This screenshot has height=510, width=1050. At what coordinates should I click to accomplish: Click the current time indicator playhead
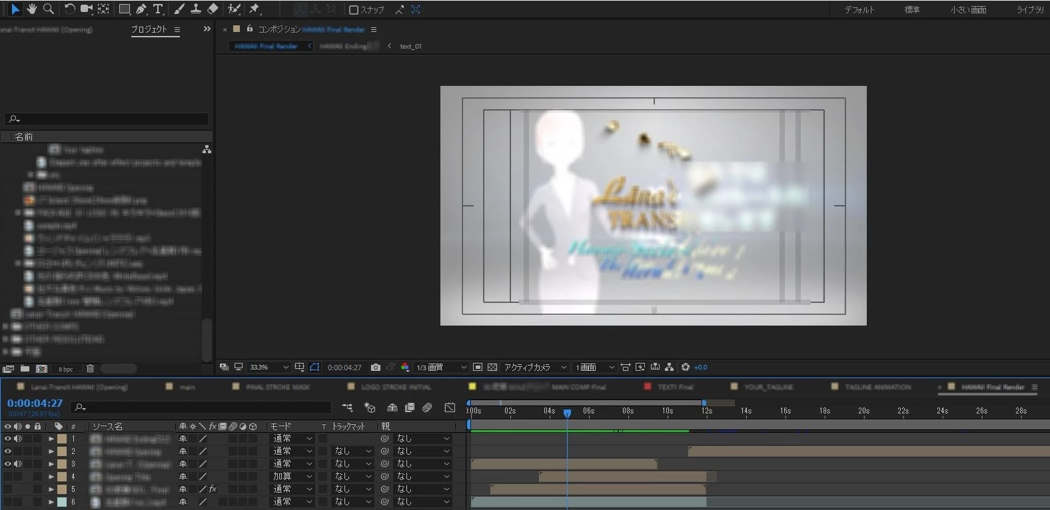click(x=567, y=413)
